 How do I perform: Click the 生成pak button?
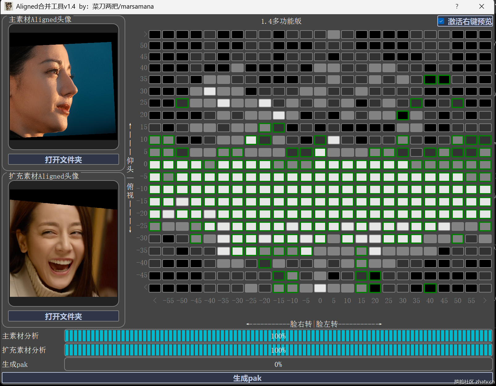click(x=247, y=378)
